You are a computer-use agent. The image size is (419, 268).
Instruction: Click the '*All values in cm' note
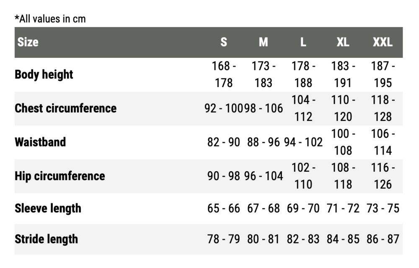[x=50, y=19]
